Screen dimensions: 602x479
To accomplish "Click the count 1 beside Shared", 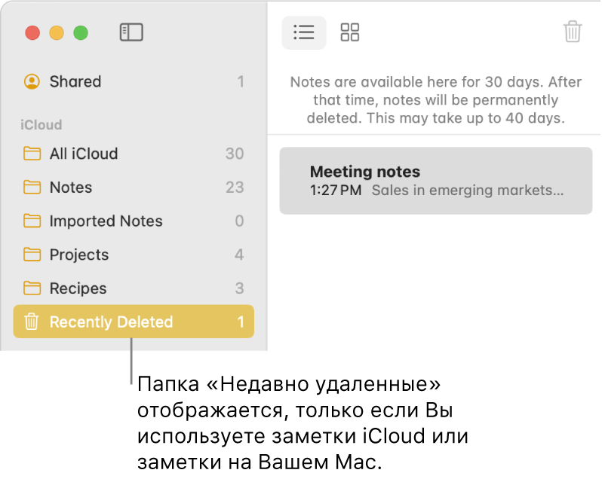I will tap(241, 81).
